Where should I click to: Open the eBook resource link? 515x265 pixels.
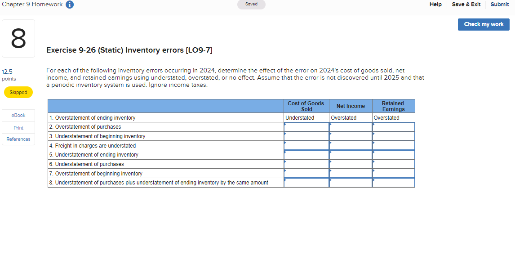(x=18, y=115)
